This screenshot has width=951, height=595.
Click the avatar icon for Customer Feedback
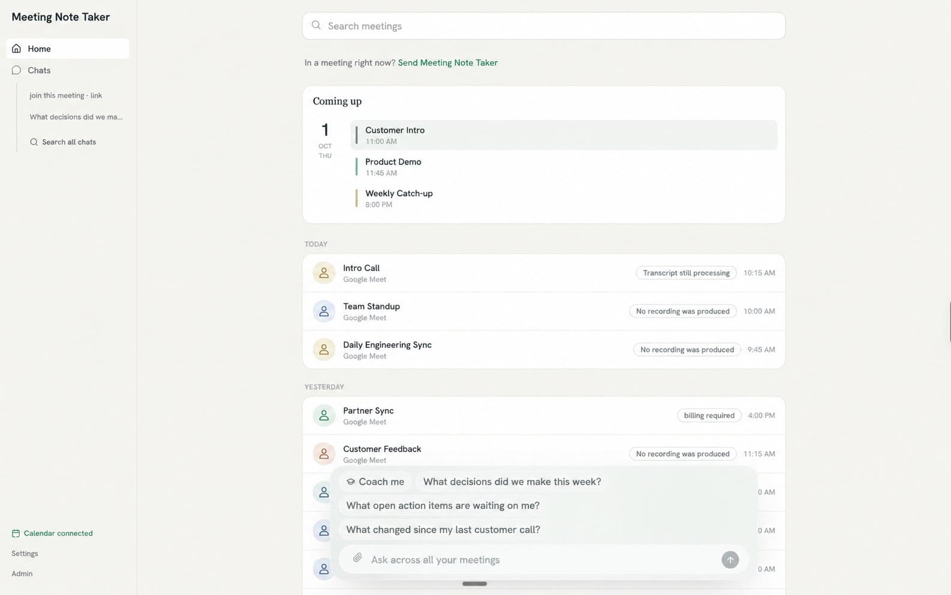click(324, 454)
